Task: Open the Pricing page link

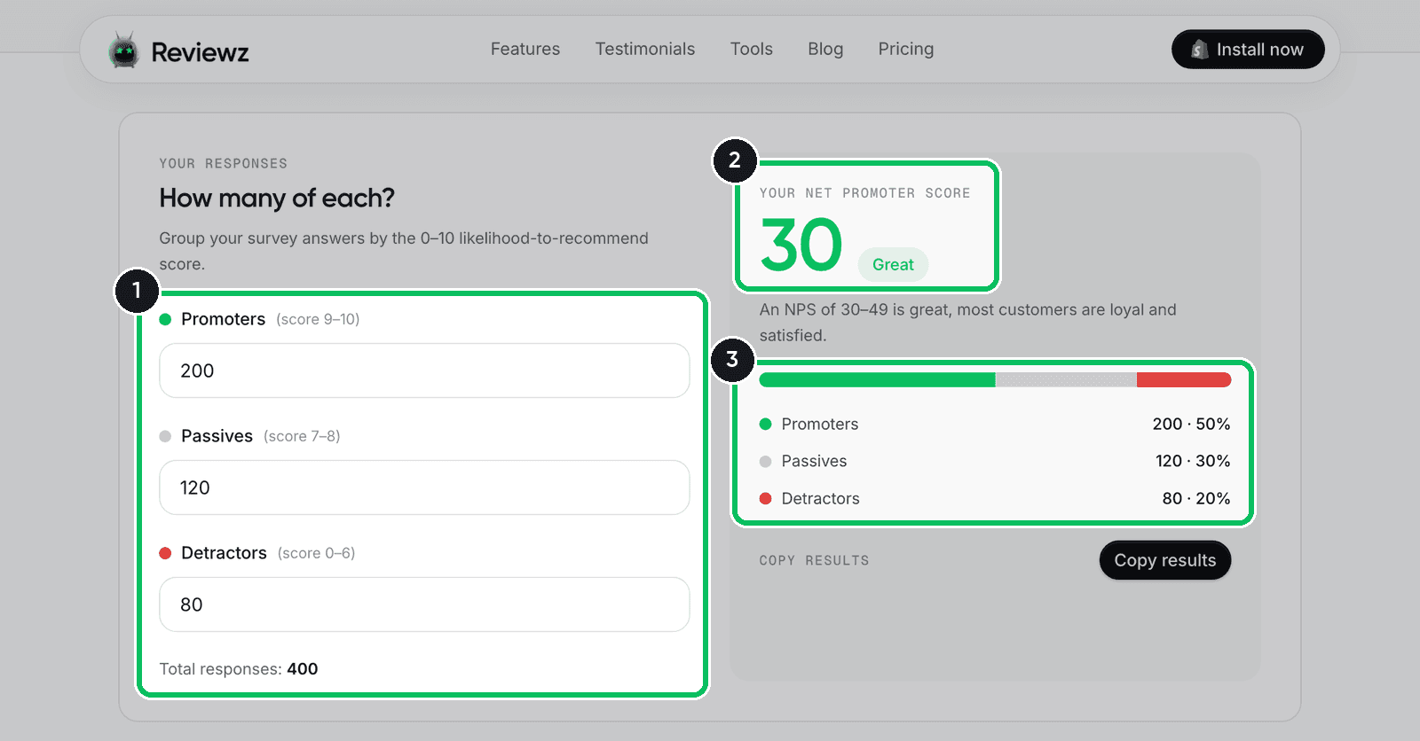Action: pyautogui.click(x=906, y=49)
